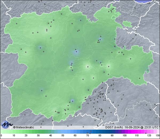Click the date 16-09-2024 in the caption
Image resolution: width=160 pixels, height=139 pixels.
pyautogui.click(x=132, y=127)
